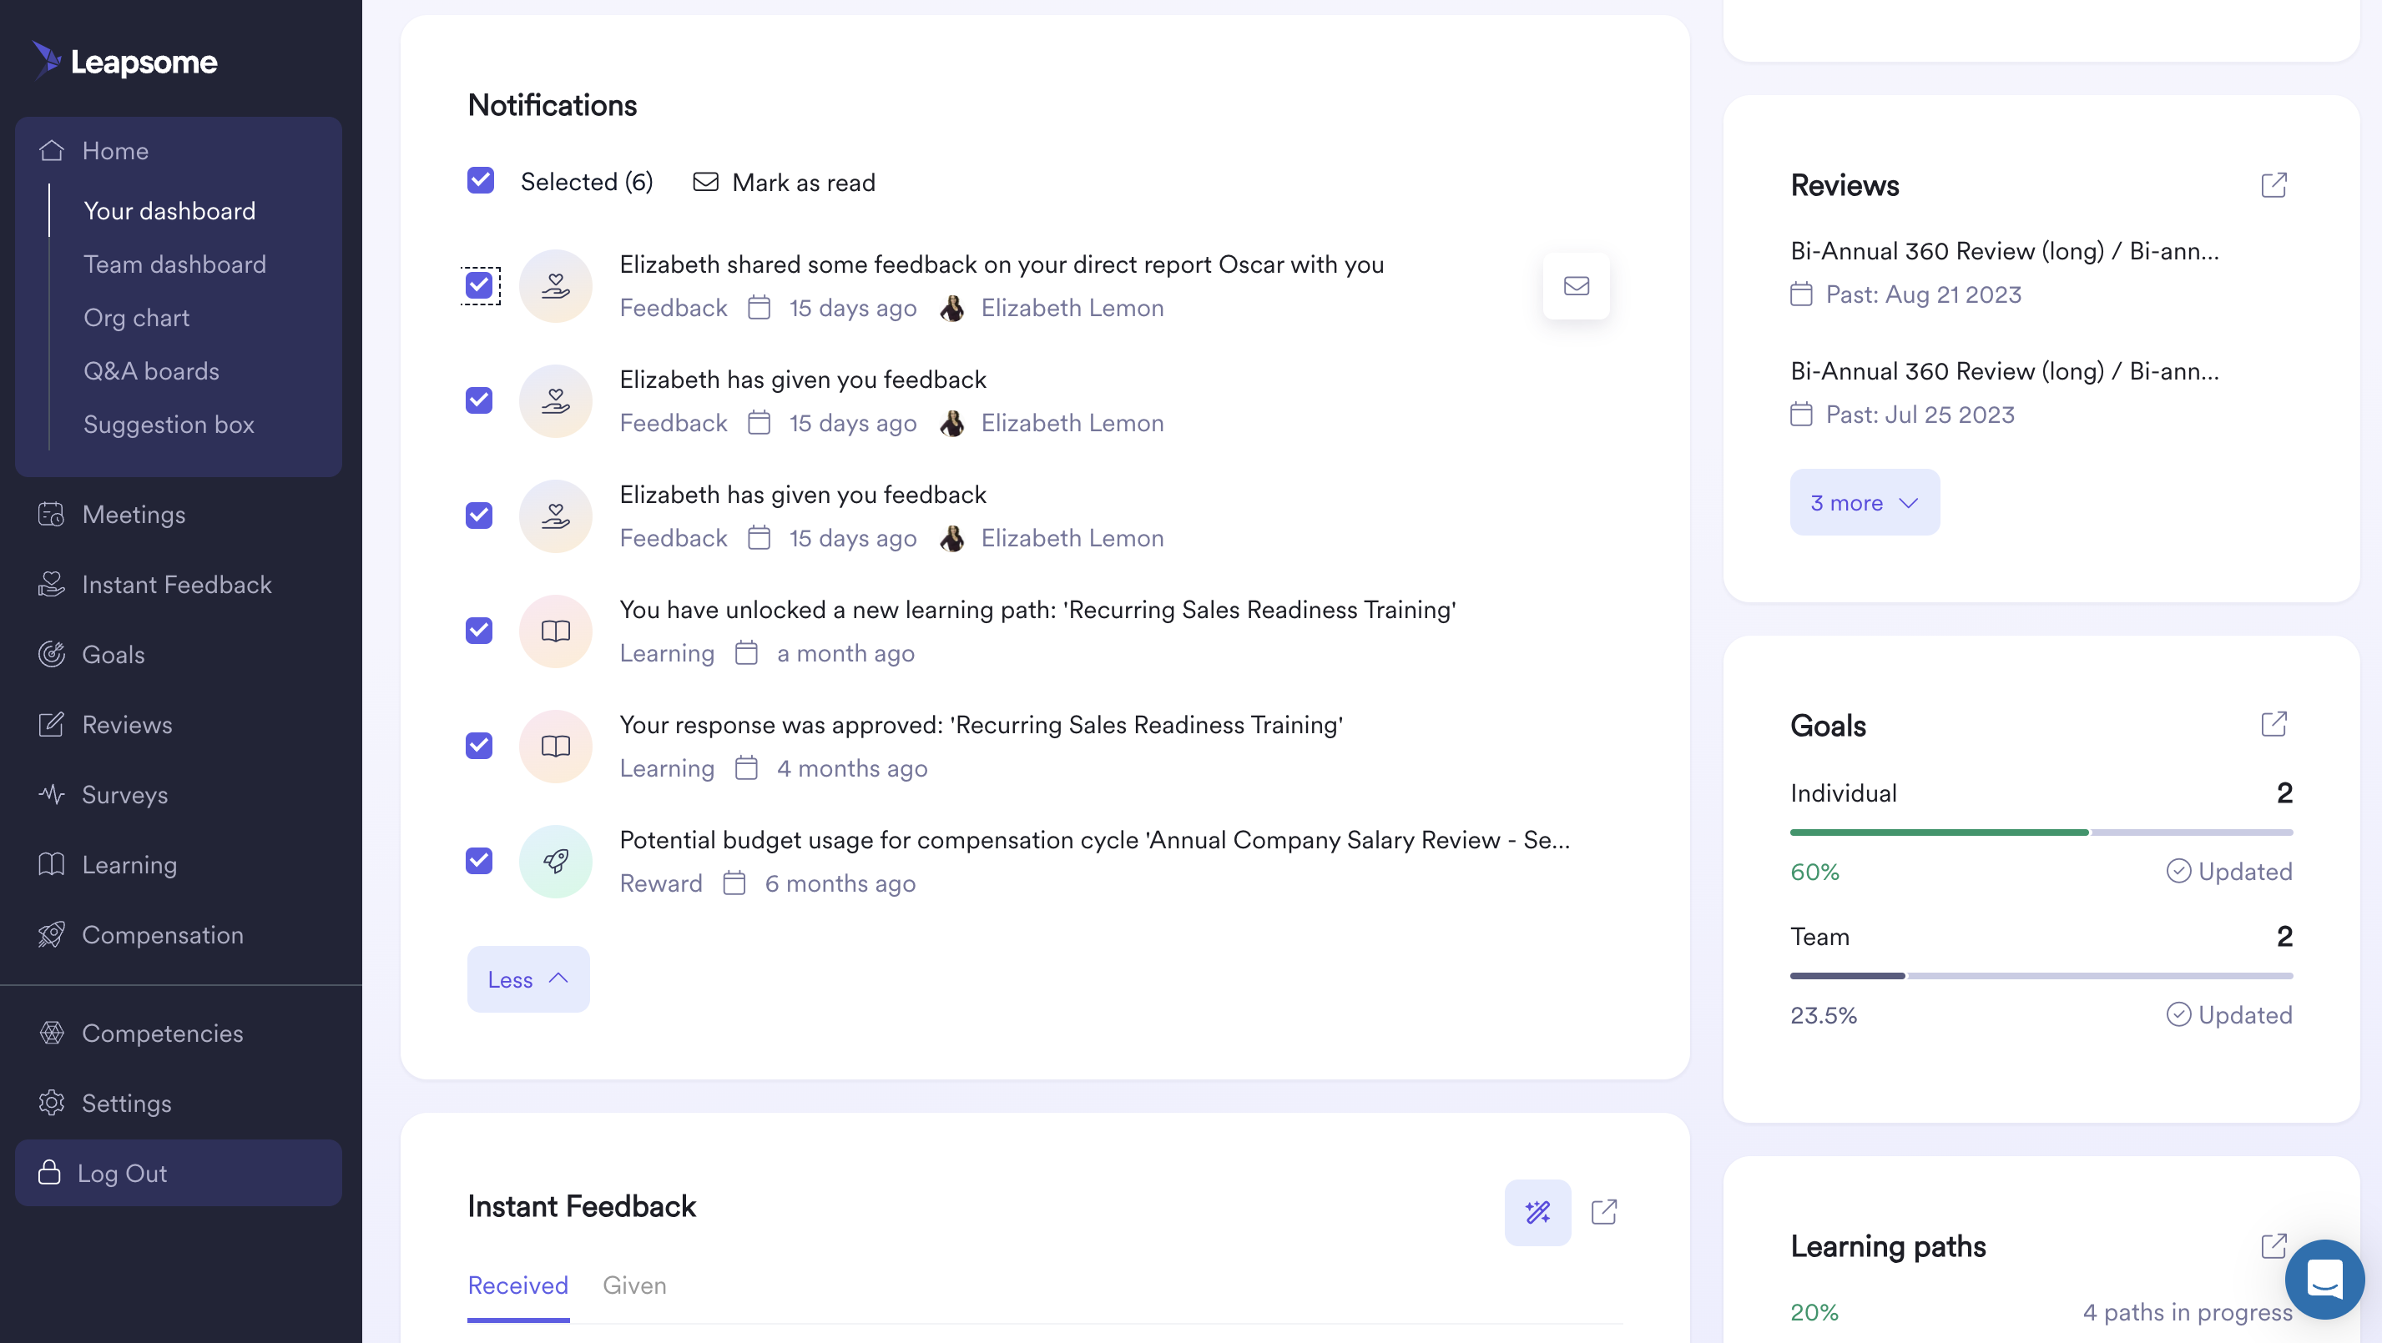This screenshot has width=2382, height=1343.
Task: Click Mark as read
Action: 783,182
